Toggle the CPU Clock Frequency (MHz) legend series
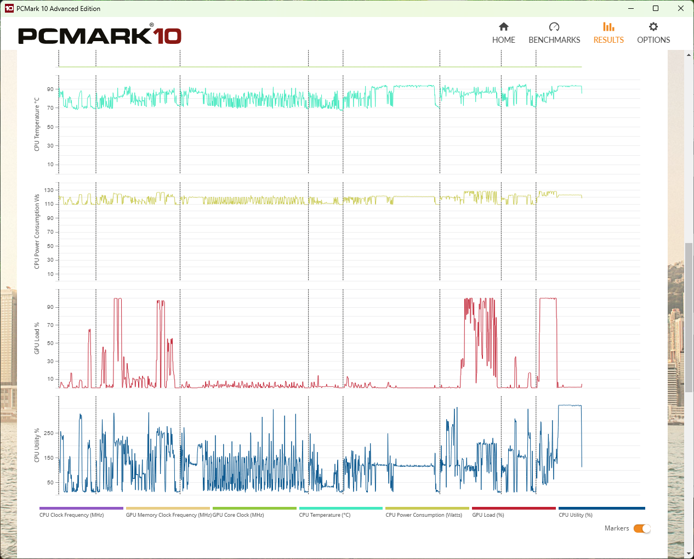This screenshot has width=694, height=559. 72,515
